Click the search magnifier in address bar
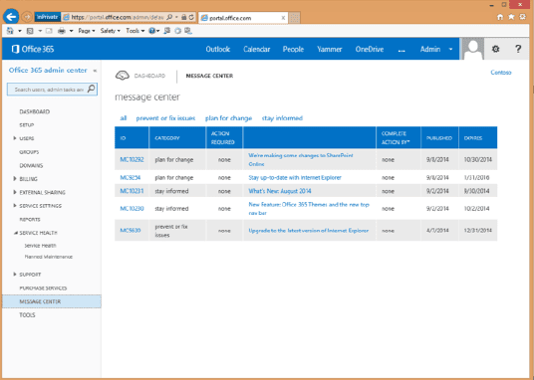The image size is (534, 380). [169, 17]
